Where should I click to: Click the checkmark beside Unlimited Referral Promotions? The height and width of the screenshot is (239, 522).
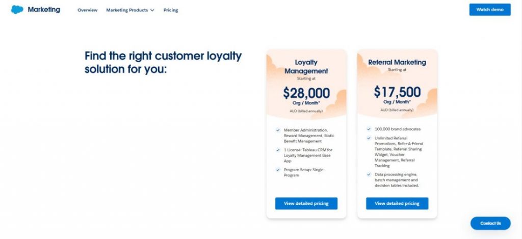tap(369, 138)
